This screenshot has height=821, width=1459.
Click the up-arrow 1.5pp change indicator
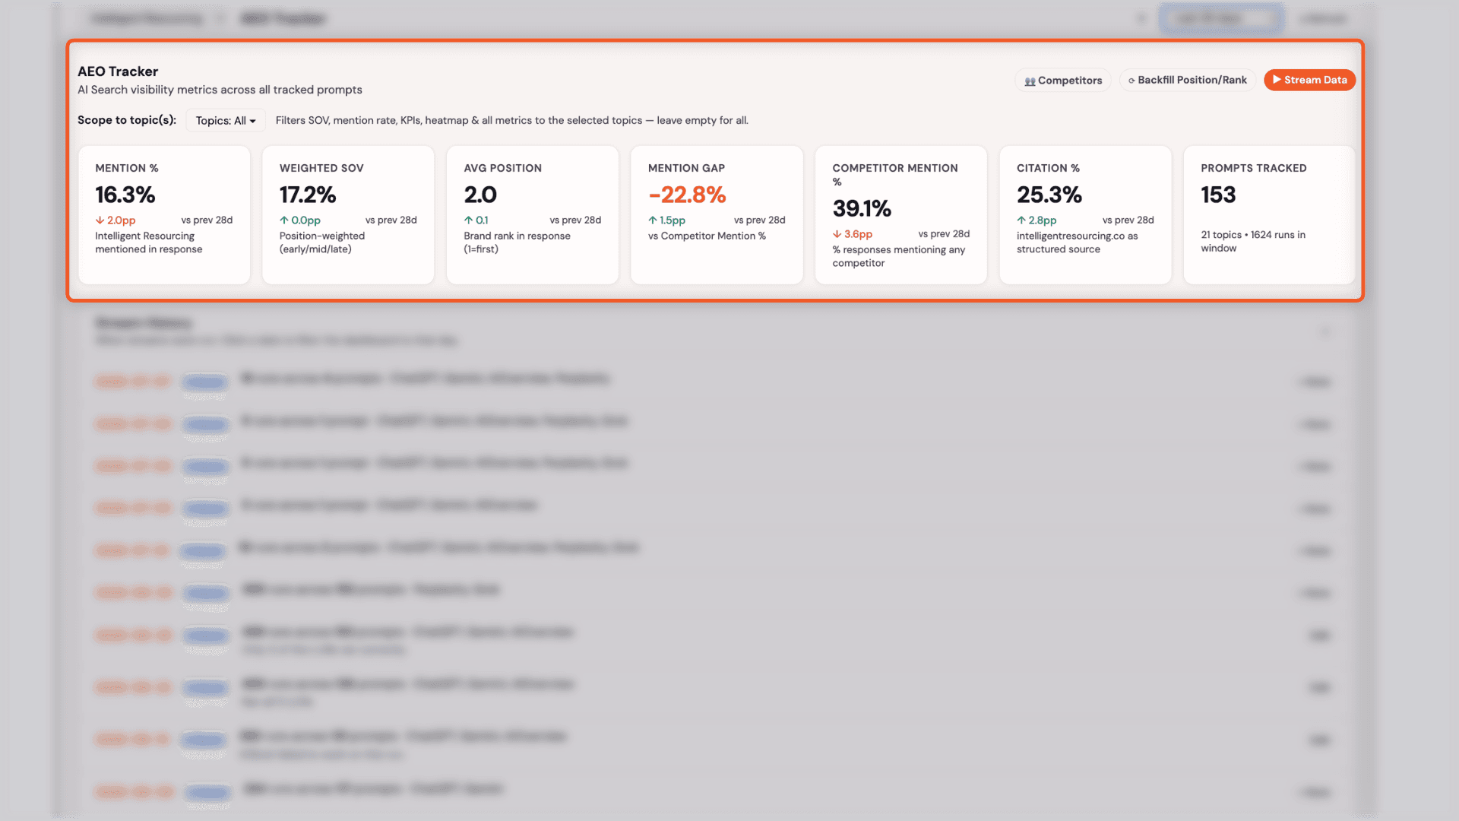tap(666, 220)
